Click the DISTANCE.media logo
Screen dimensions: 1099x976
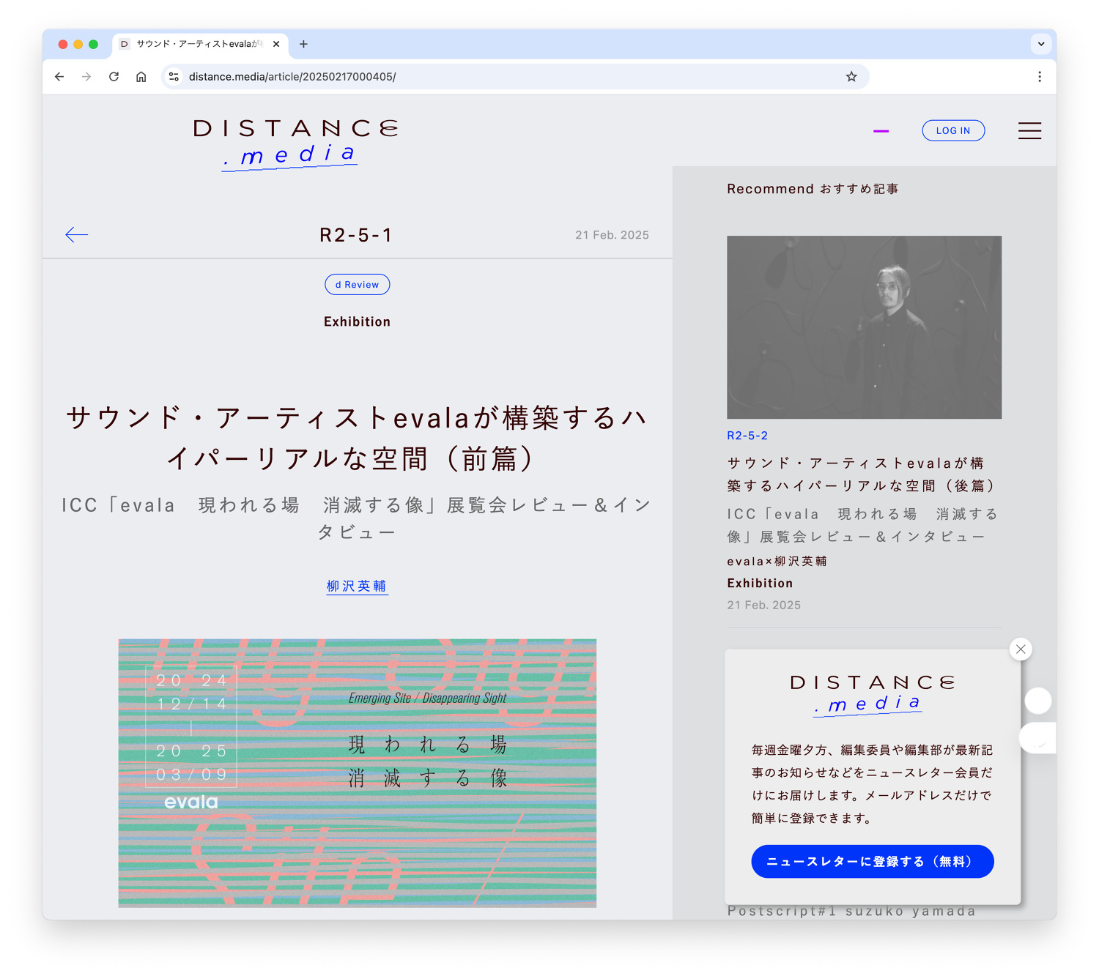pyautogui.click(x=295, y=141)
